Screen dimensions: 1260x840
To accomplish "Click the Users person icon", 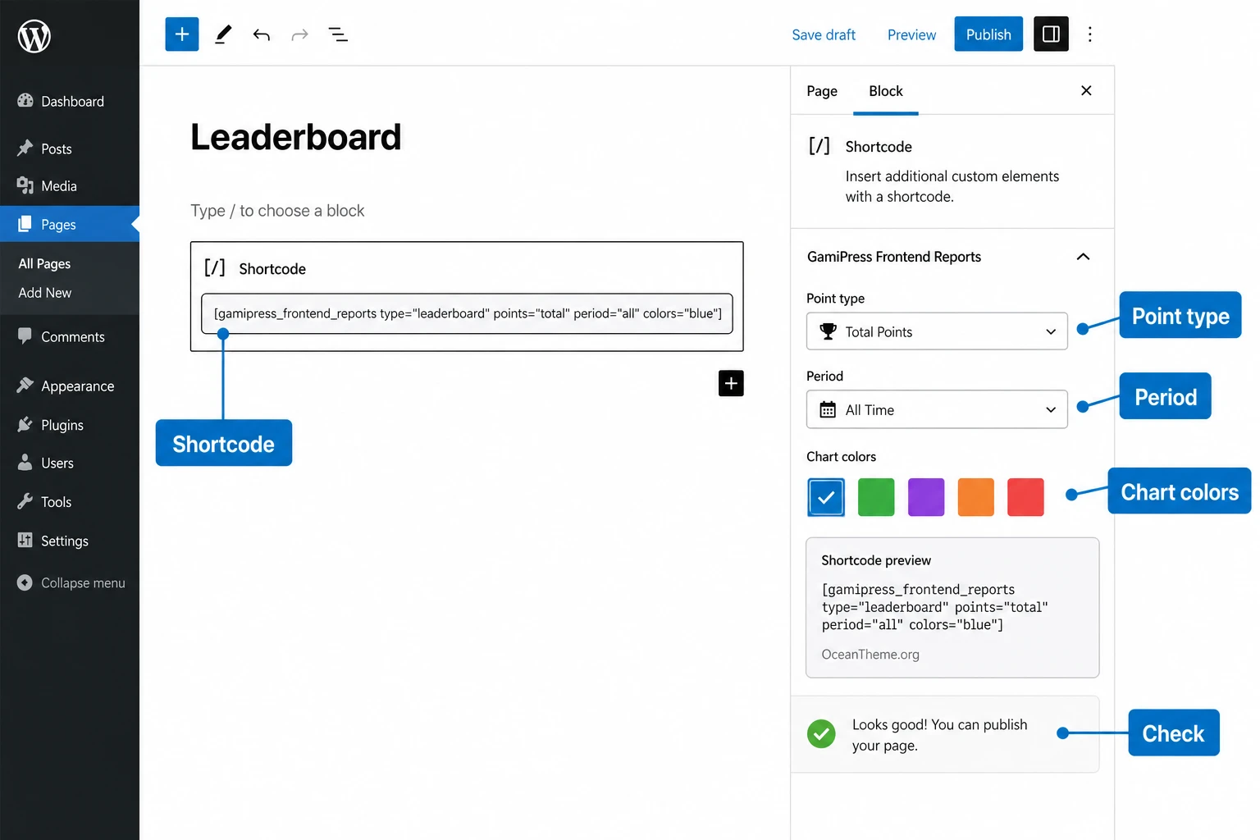I will click(25, 463).
